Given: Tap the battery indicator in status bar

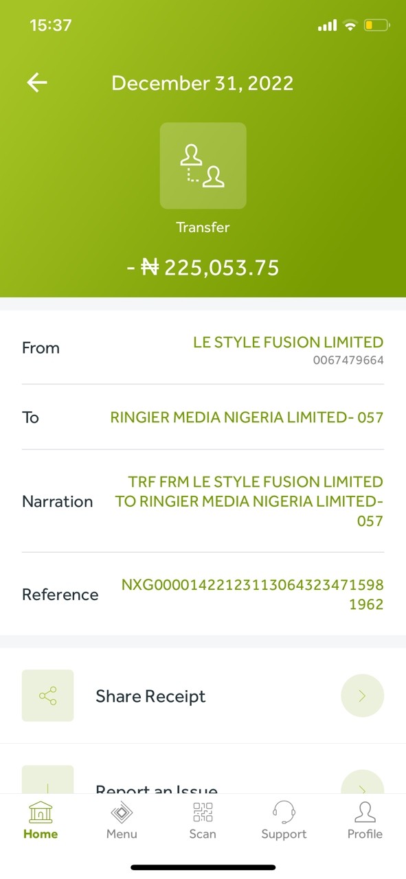Looking at the screenshot, I should [376, 25].
